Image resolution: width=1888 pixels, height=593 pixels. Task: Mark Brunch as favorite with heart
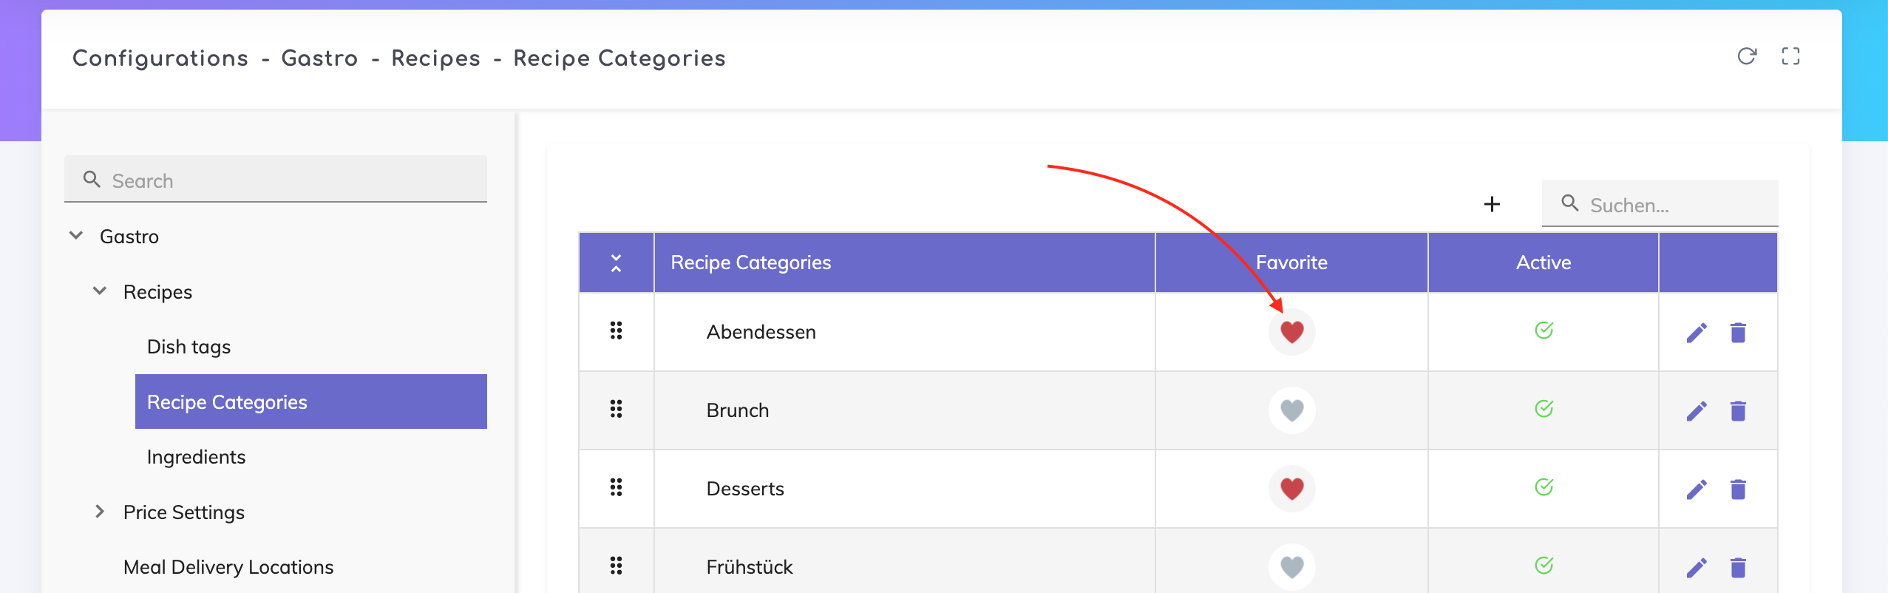click(x=1291, y=410)
